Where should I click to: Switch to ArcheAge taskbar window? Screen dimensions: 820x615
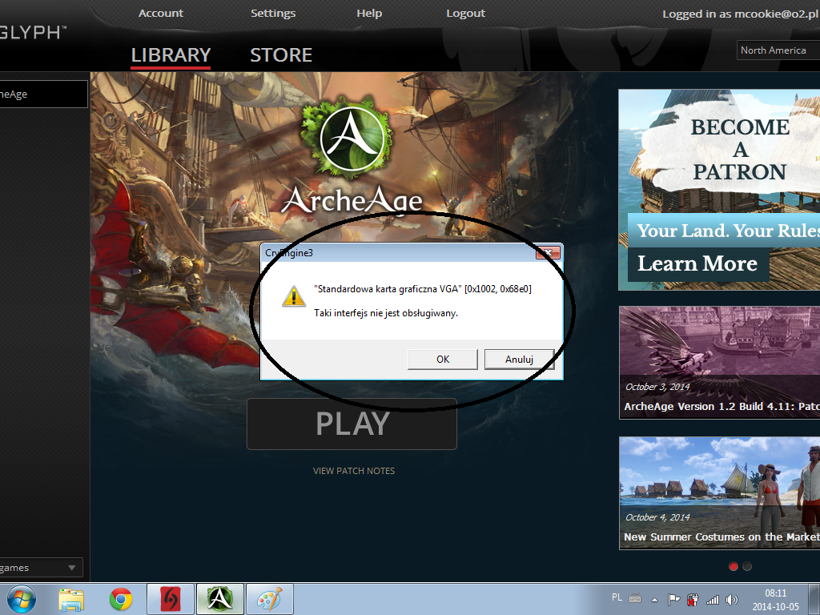220,599
